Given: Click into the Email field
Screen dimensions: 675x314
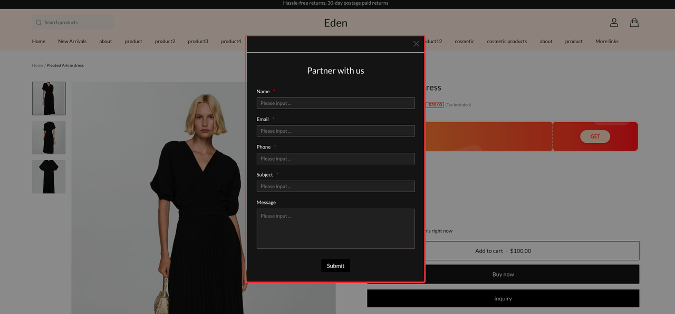Looking at the screenshot, I should pyautogui.click(x=335, y=131).
